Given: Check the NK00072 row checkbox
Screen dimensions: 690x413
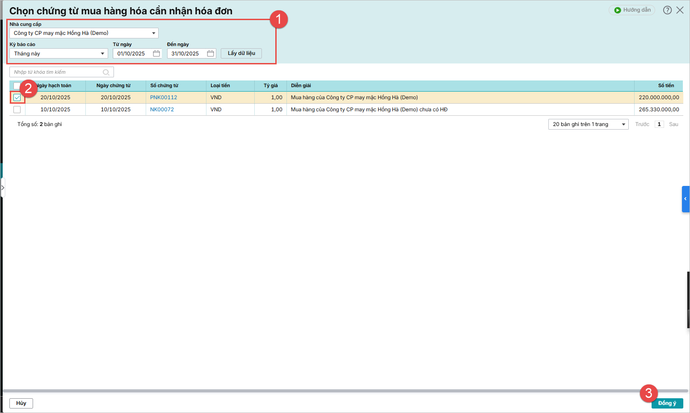Looking at the screenshot, I should pos(17,110).
